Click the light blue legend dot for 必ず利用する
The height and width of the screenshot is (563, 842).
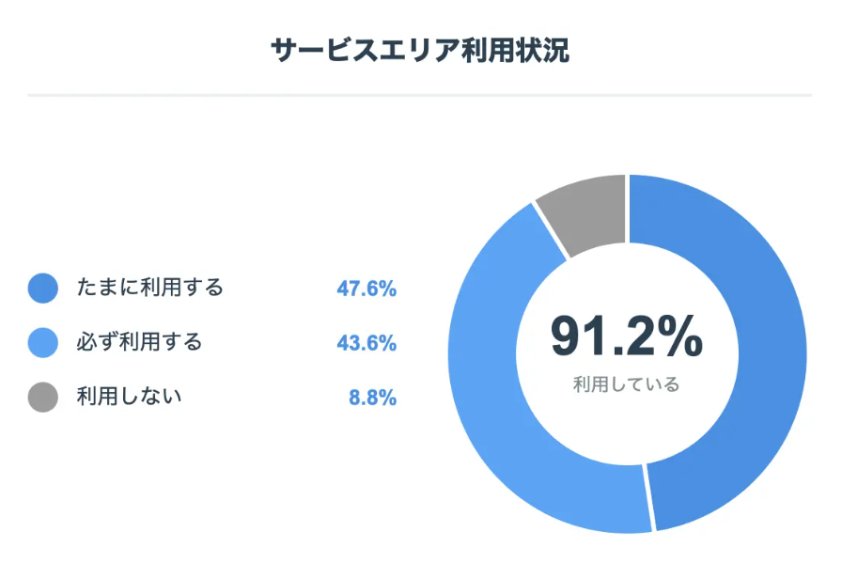pos(43,342)
